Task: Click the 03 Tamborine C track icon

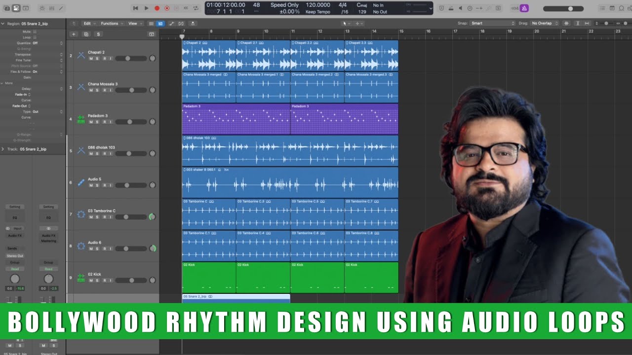Action: tap(81, 214)
